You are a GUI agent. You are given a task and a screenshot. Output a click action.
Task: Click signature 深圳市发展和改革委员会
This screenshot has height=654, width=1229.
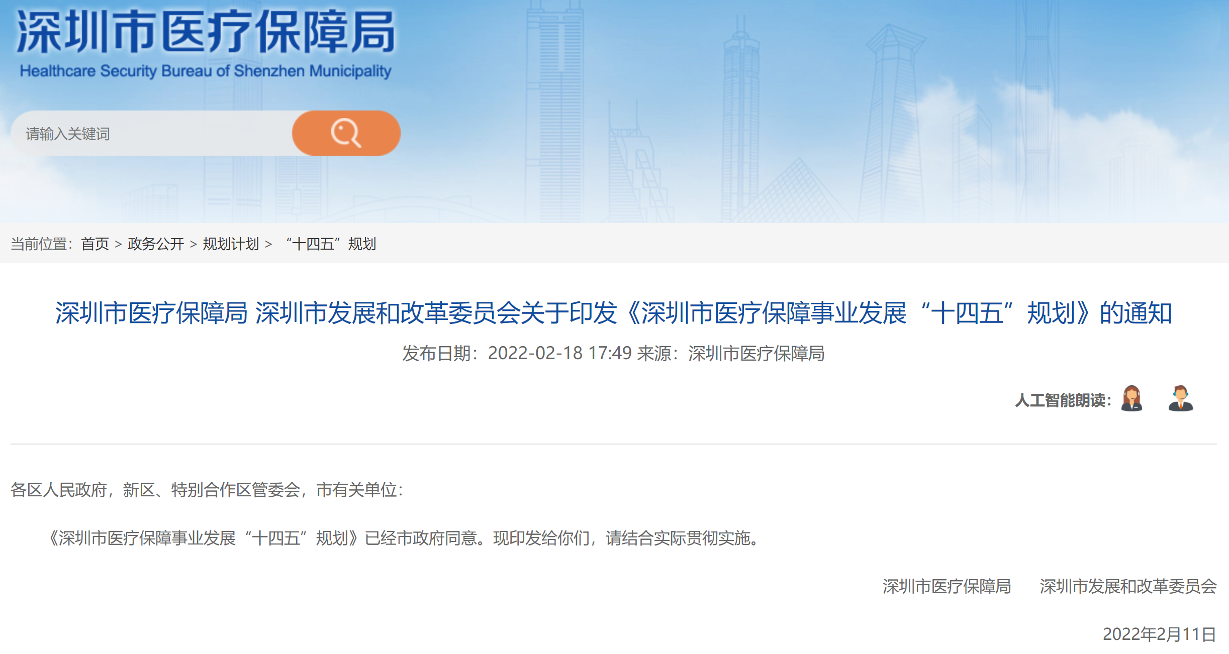click(x=1127, y=586)
